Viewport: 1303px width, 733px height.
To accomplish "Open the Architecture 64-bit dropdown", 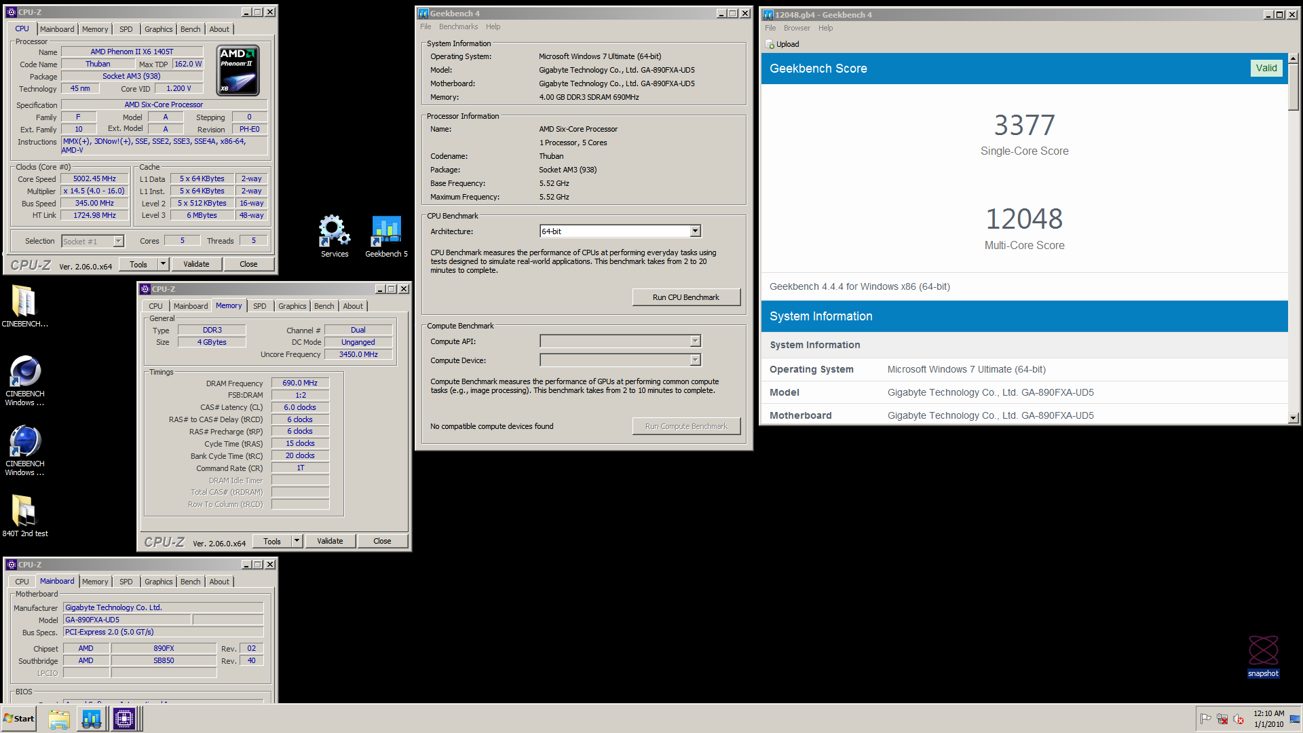I will (x=695, y=231).
